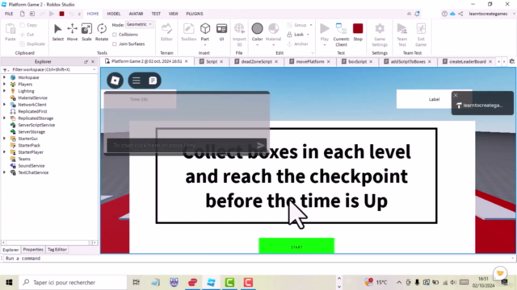Open the deadZoneScript tab
This screenshot has height=290, width=517.
(x=257, y=61)
